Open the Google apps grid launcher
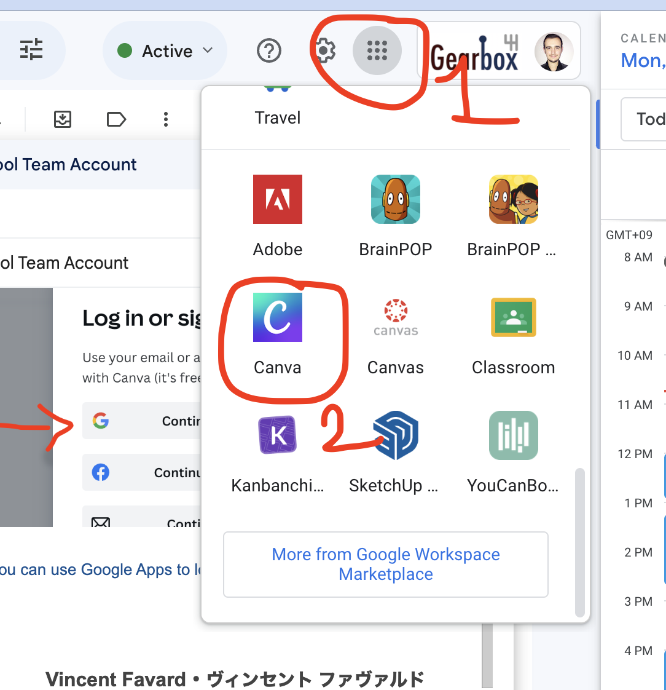 pos(377,51)
